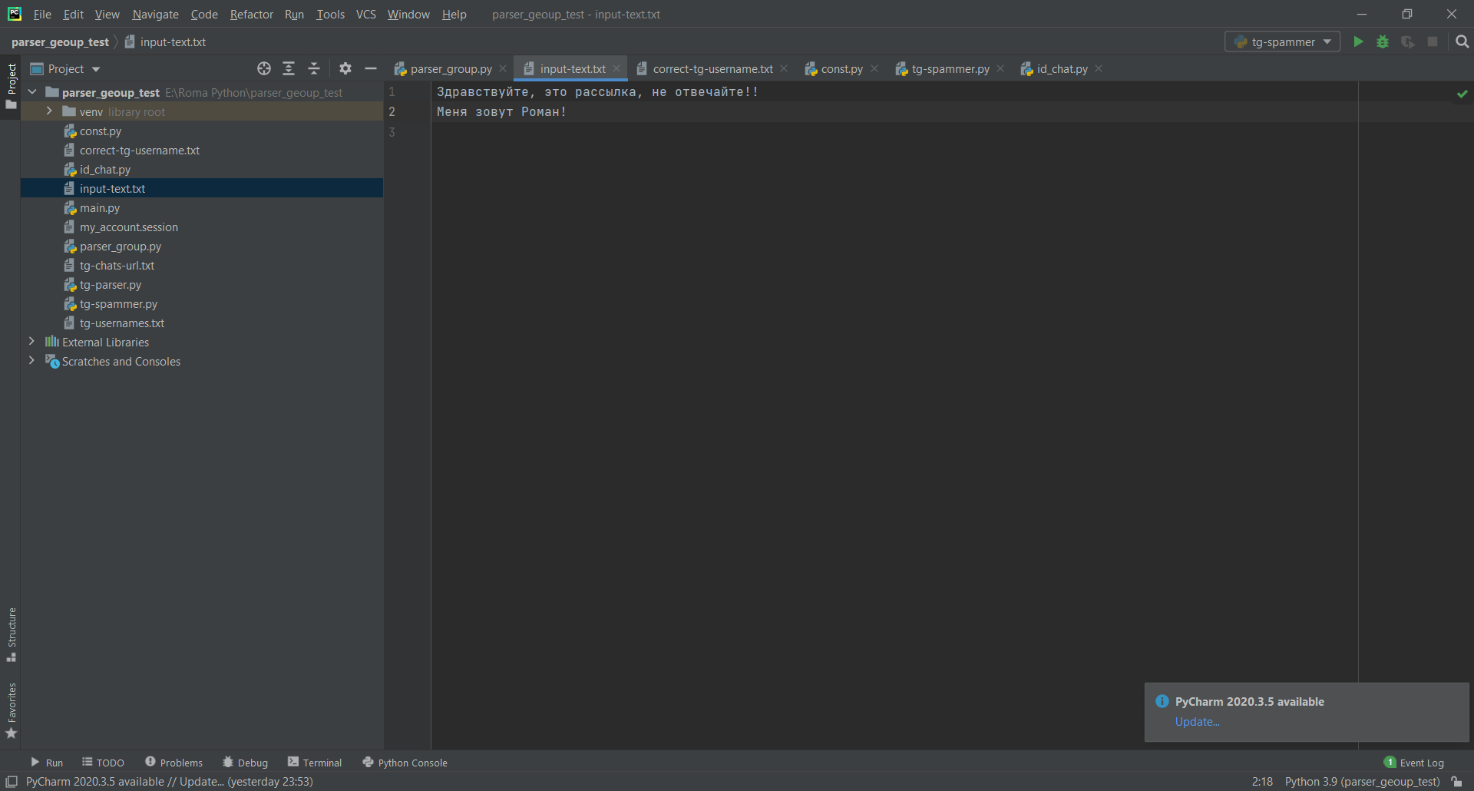Click status bar update message text
1474x791 pixels.
point(169,782)
